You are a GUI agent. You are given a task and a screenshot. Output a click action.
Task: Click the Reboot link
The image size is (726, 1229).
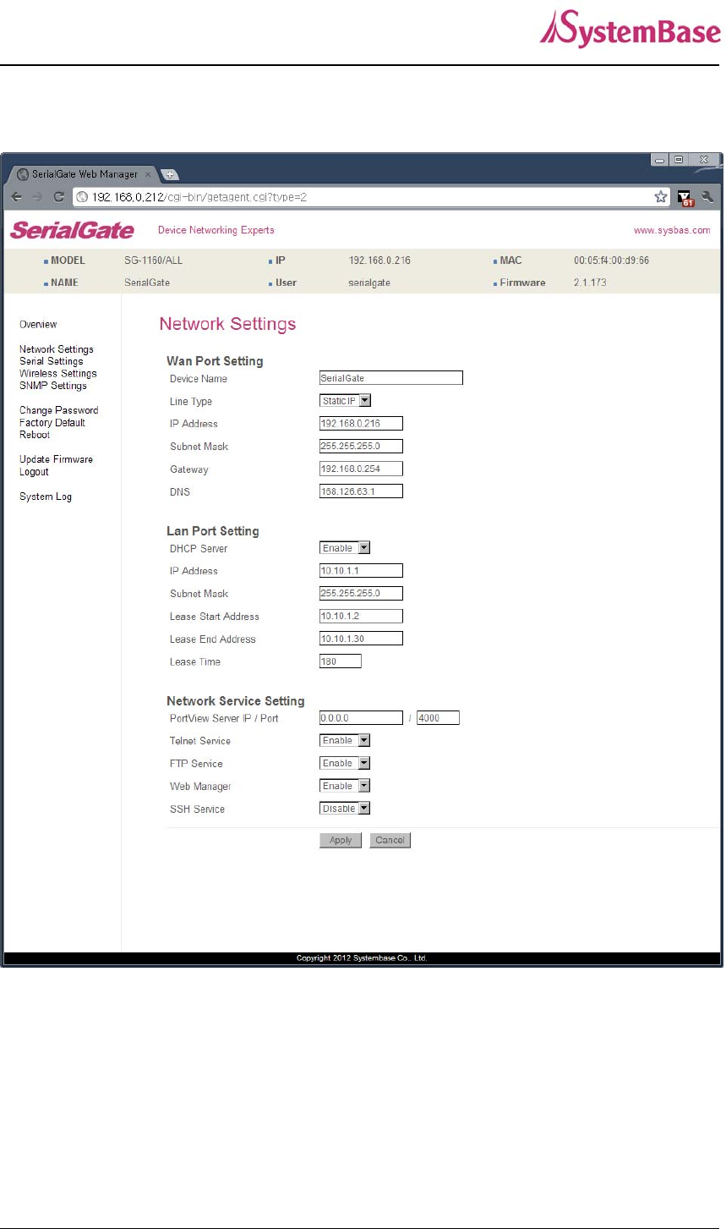tap(35, 435)
